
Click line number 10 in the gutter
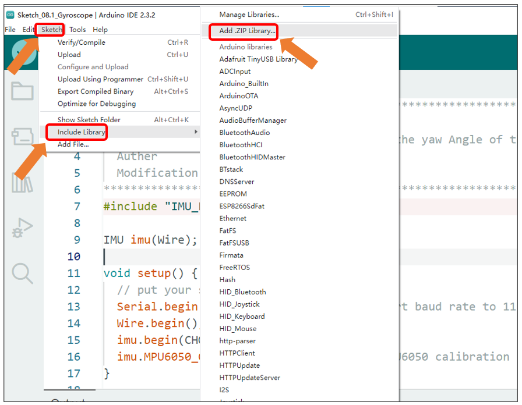(x=73, y=257)
